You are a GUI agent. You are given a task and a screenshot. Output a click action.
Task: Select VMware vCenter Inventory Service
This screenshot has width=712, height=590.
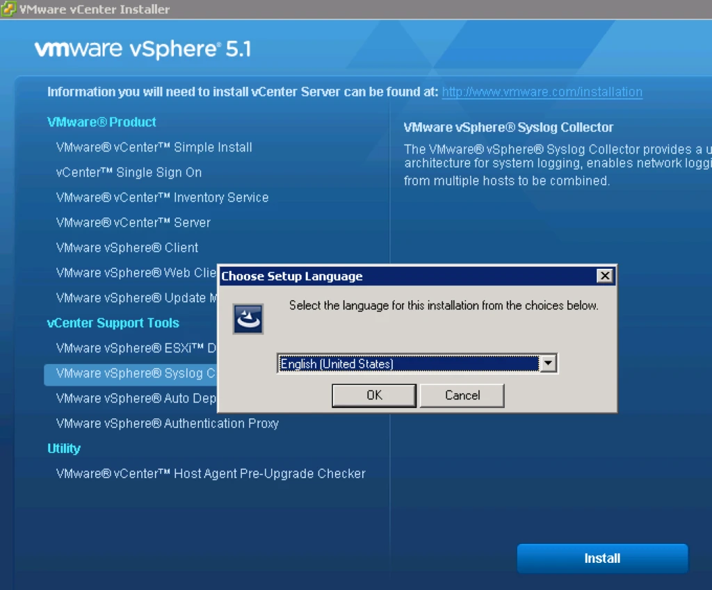coord(162,197)
